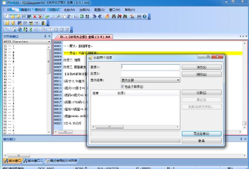249x169 pixels.
Task: Click the globe icon in third toolbar row
Action: [20, 29]
